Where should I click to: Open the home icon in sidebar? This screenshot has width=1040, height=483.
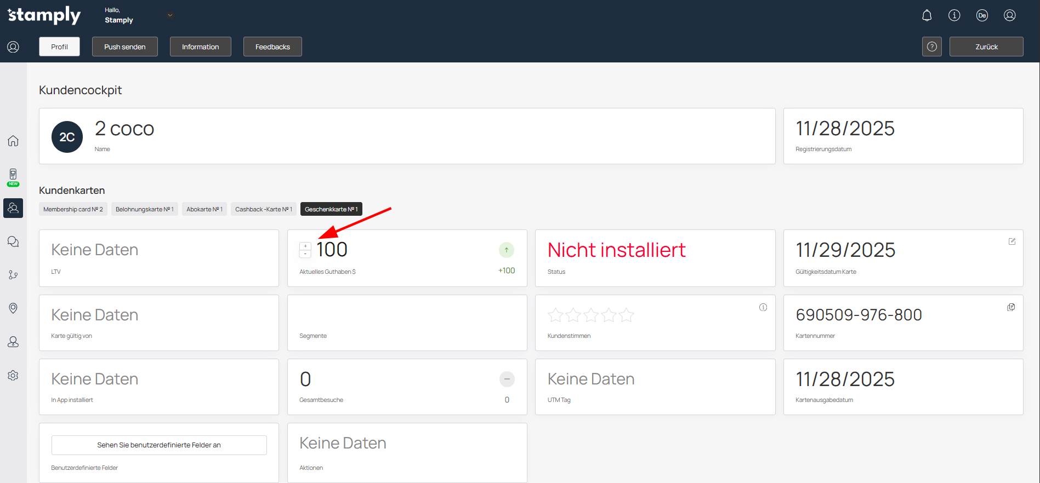13,141
